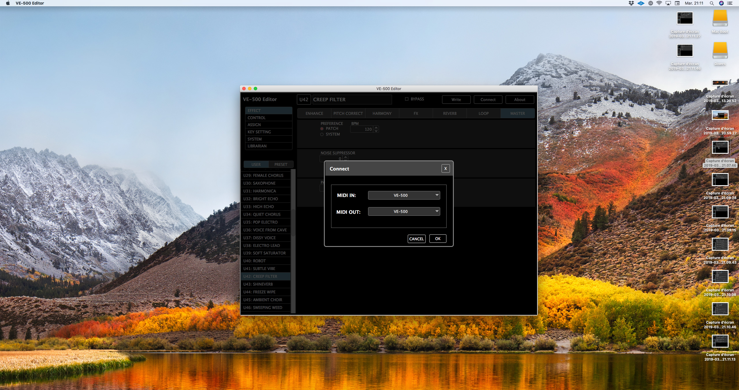The image size is (739, 390).
Task: Open Spotlight search in menu bar
Action: [x=712, y=3]
